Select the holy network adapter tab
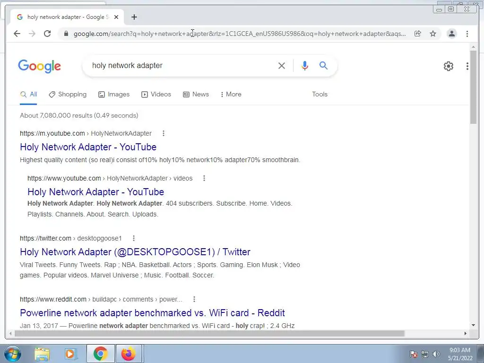This screenshot has width=484, height=363. click(67, 17)
